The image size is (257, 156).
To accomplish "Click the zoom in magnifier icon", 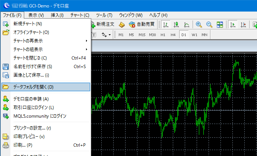I will 199,25.
